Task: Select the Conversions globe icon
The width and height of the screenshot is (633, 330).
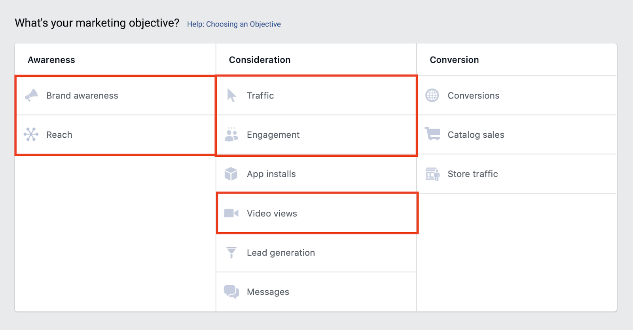Action: coord(432,95)
